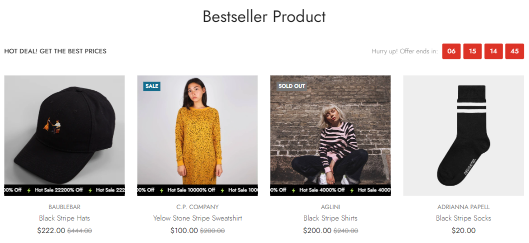Open the striped shirt product image

point(330,130)
